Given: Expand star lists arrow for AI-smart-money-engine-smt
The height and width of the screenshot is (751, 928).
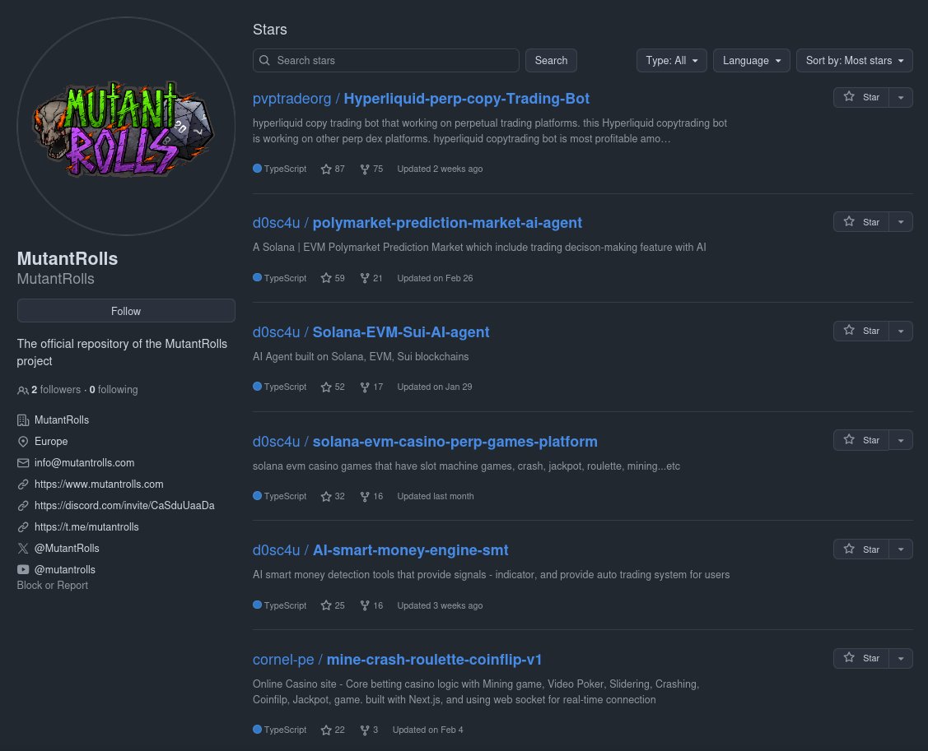Looking at the screenshot, I should point(901,549).
